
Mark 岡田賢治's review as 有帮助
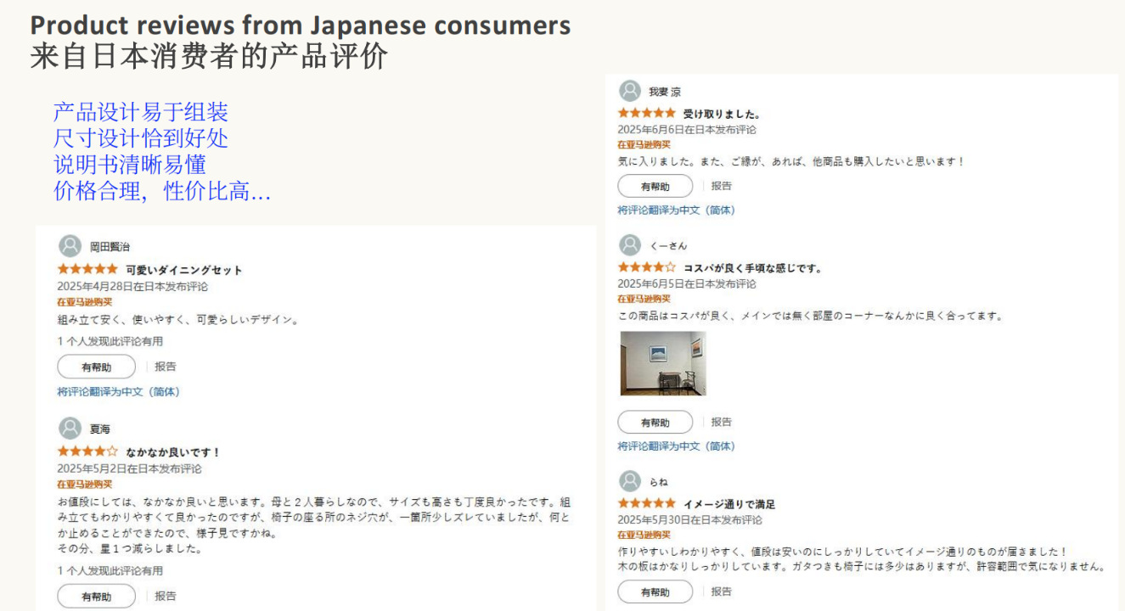96,367
